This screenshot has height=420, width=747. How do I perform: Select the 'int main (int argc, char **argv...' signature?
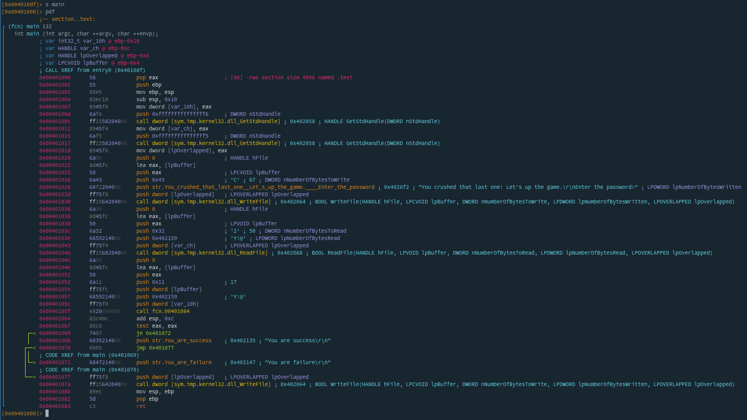[x=86, y=33]
